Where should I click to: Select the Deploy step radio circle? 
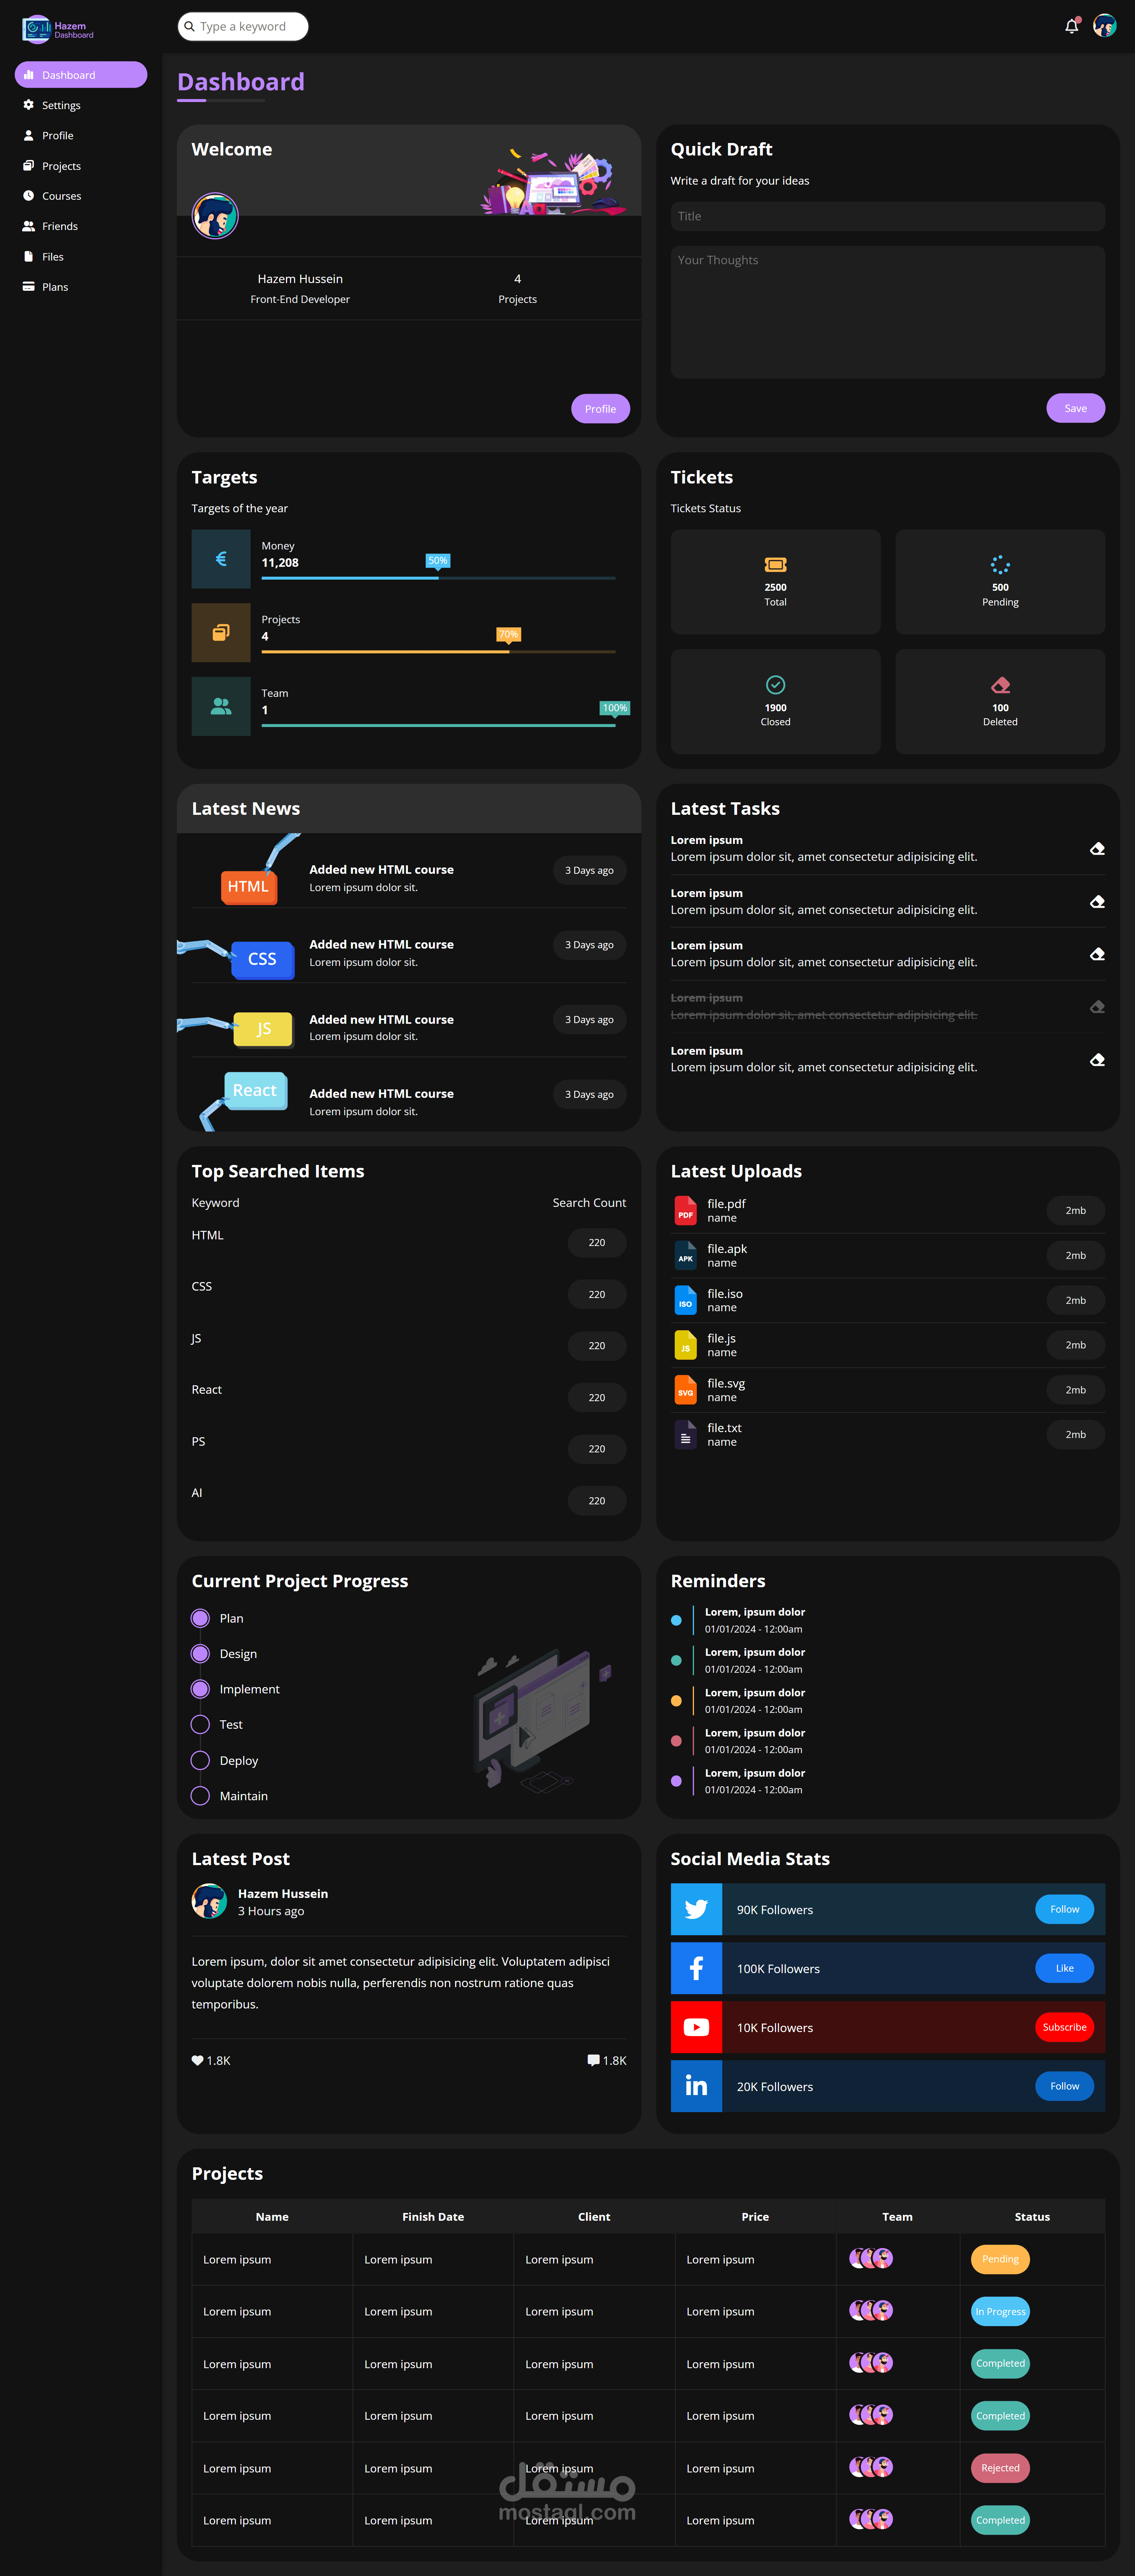tap(200, 1760)
